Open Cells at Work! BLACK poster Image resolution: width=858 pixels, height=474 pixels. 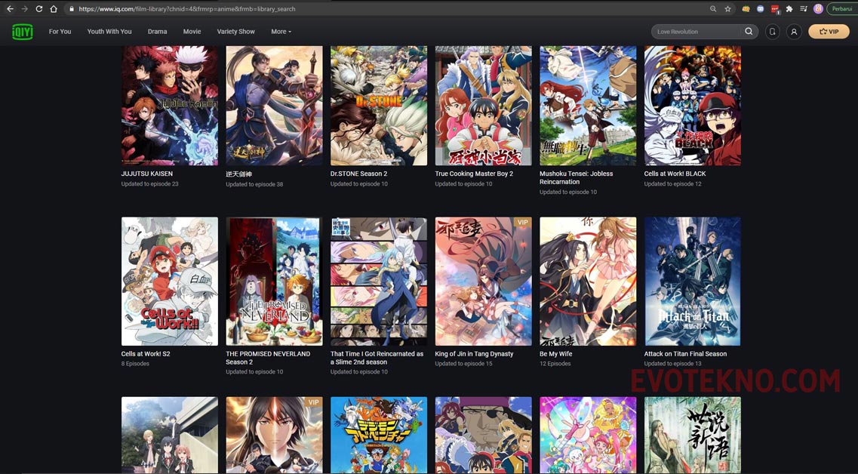coord(692,106)
